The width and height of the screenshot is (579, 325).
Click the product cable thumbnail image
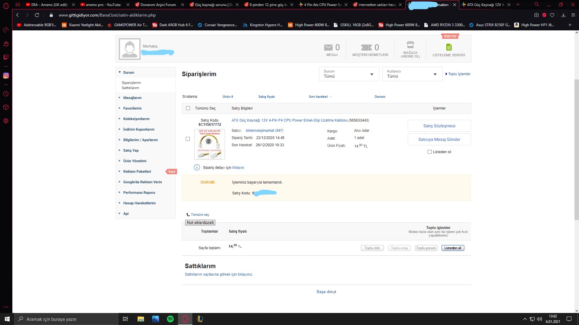210,144
